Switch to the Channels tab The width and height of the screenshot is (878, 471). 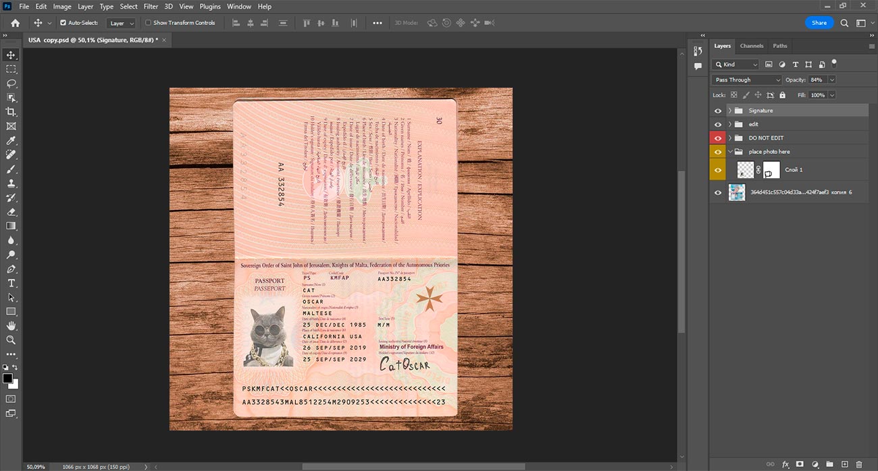coord(752,46)
